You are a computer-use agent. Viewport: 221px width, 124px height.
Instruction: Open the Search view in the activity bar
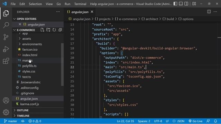(x=6, y=25)
